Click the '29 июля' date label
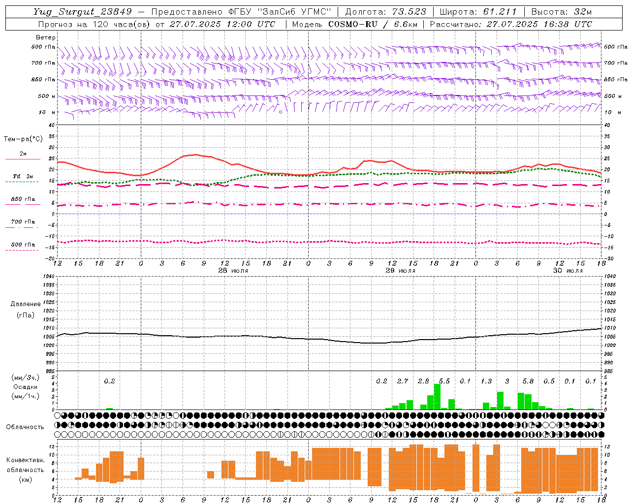Screen dimensions: 630x504 pos(400,271)
